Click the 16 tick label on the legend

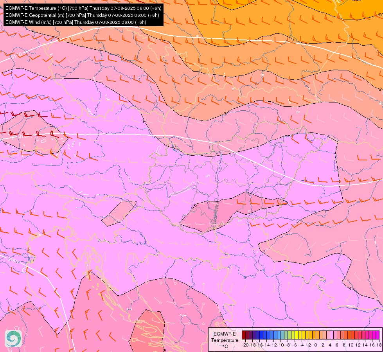tap(372, 345)
